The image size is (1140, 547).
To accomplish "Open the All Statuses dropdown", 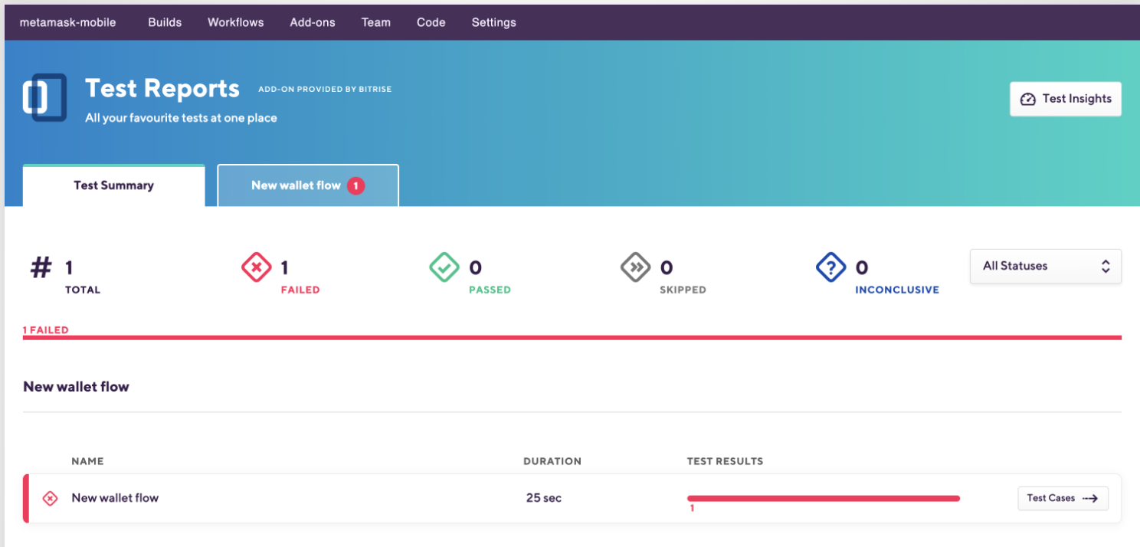I will point(1046,267).
